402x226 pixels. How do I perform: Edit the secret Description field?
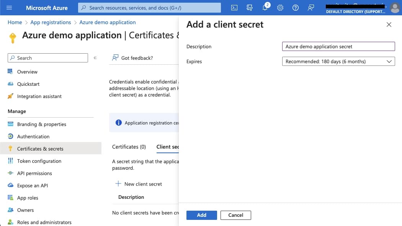tap(338, 46)
